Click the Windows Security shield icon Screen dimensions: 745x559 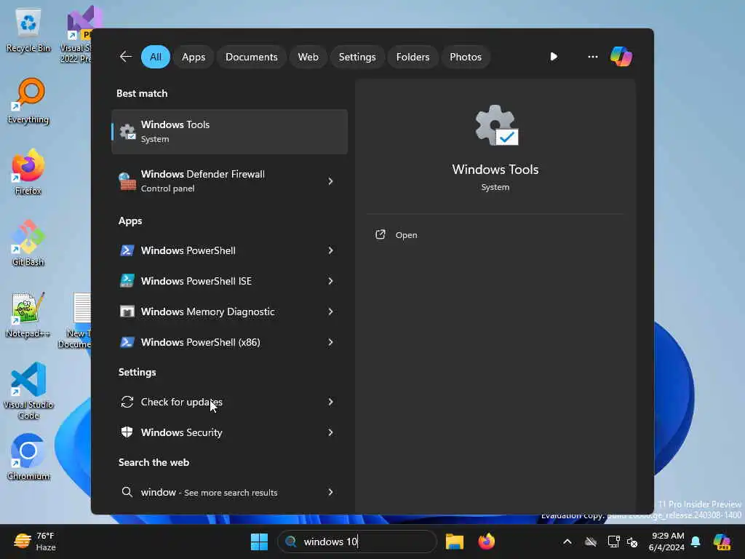pos(127,432)
